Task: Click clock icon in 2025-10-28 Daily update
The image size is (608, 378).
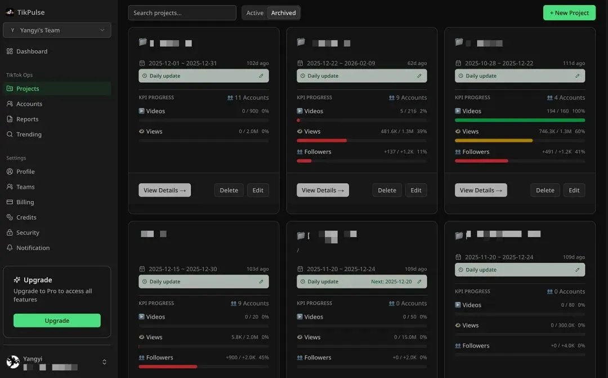Action: [461, 75]
